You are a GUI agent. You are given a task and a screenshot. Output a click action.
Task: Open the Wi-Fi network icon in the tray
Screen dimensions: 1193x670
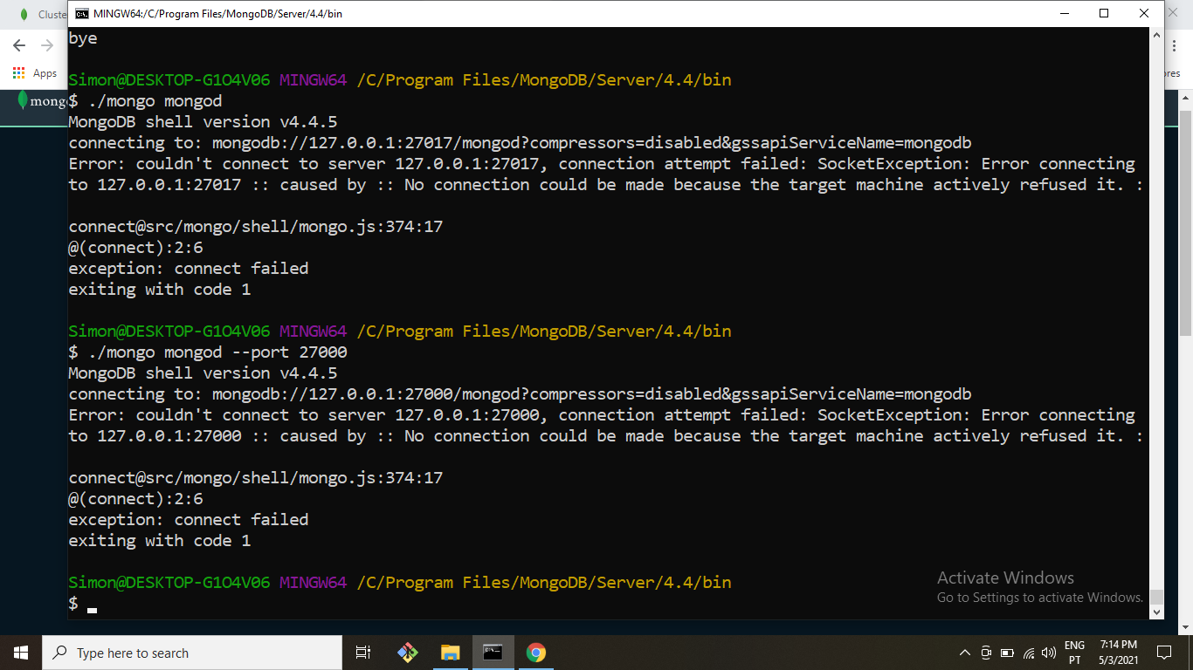click(x=1029, y=653)
